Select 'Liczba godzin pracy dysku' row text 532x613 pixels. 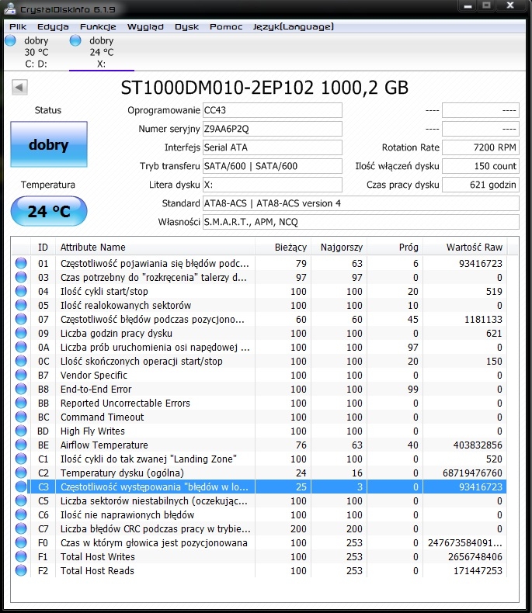click(x=116, y=334)
